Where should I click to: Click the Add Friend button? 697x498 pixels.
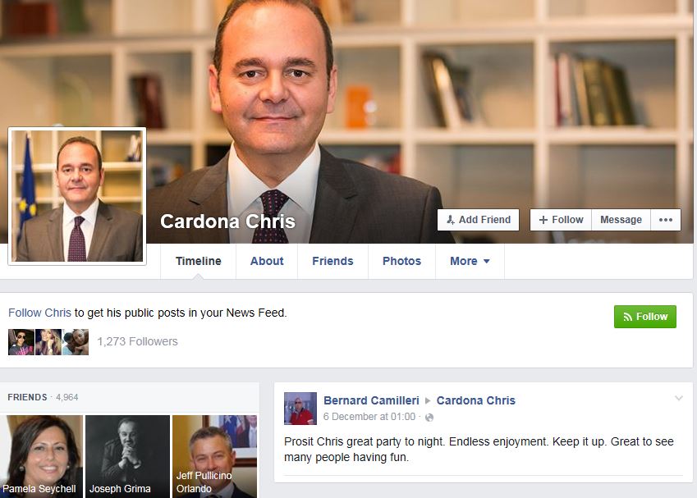pos(479,220)
